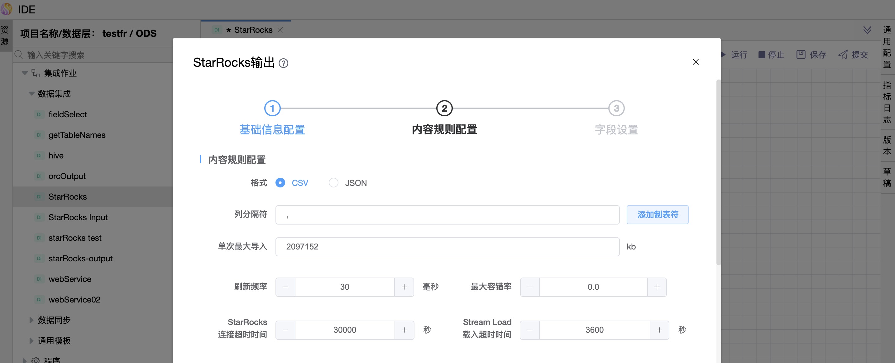Go to step 1 基础信息配置

pyautogui.click(x=272, y=109)
